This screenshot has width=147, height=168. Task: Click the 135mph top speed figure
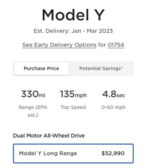tap(73, 94)
